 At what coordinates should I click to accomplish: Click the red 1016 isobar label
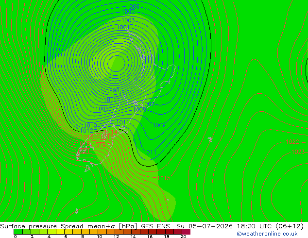pyautogui.click(x=107, y=137)
